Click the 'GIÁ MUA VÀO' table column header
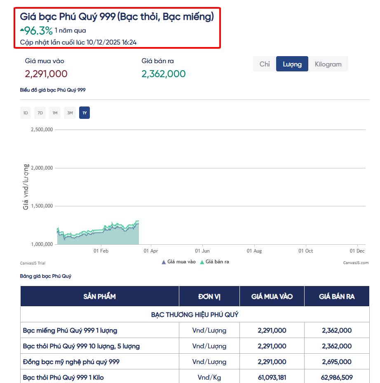Viewport: 380px width, 383px height. coord(272,296)
